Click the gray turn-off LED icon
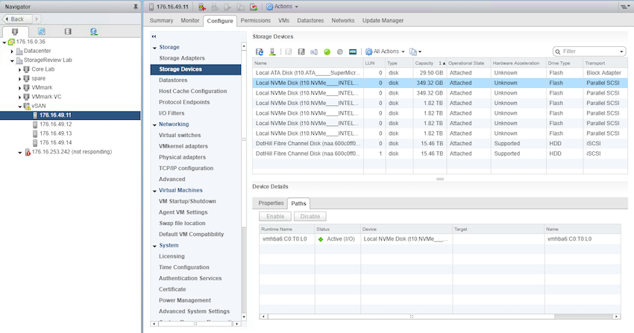This screenshot has width=634, height=333. click(x=339, y=51)
